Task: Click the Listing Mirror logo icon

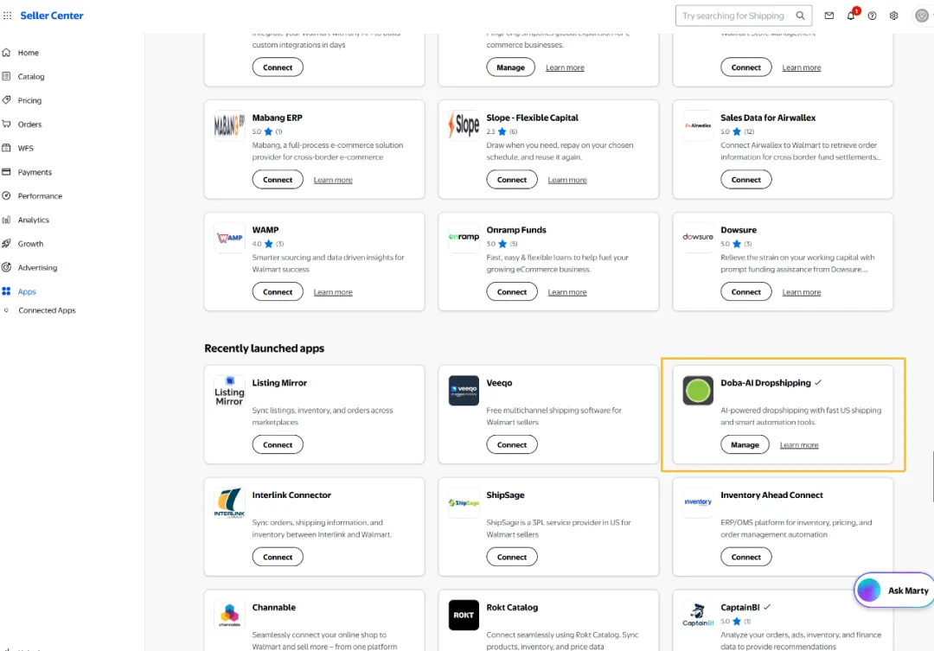Action: tap(229, 391)
